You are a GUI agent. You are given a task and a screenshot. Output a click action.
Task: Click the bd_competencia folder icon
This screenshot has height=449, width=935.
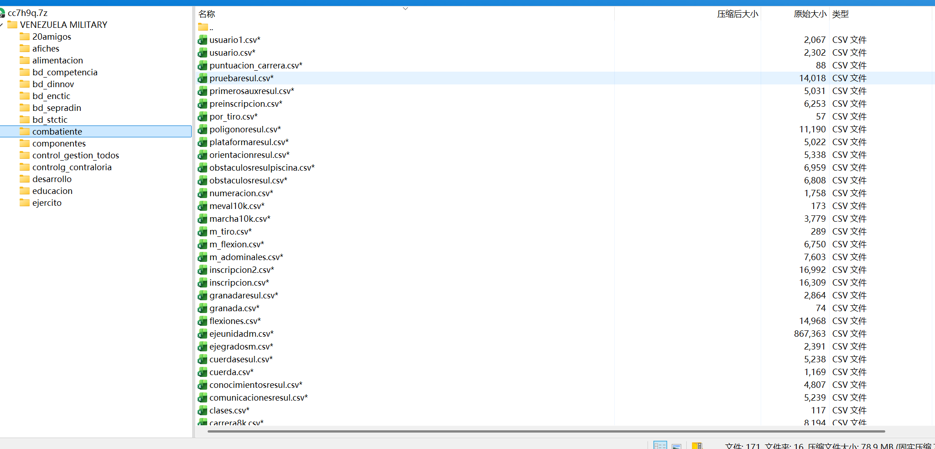[25, 72]
